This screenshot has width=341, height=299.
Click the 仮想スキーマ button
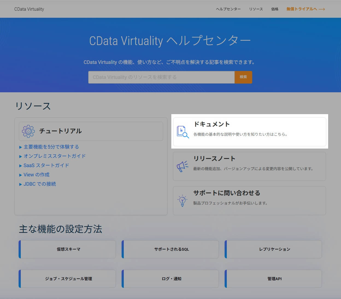click(67, 249)
